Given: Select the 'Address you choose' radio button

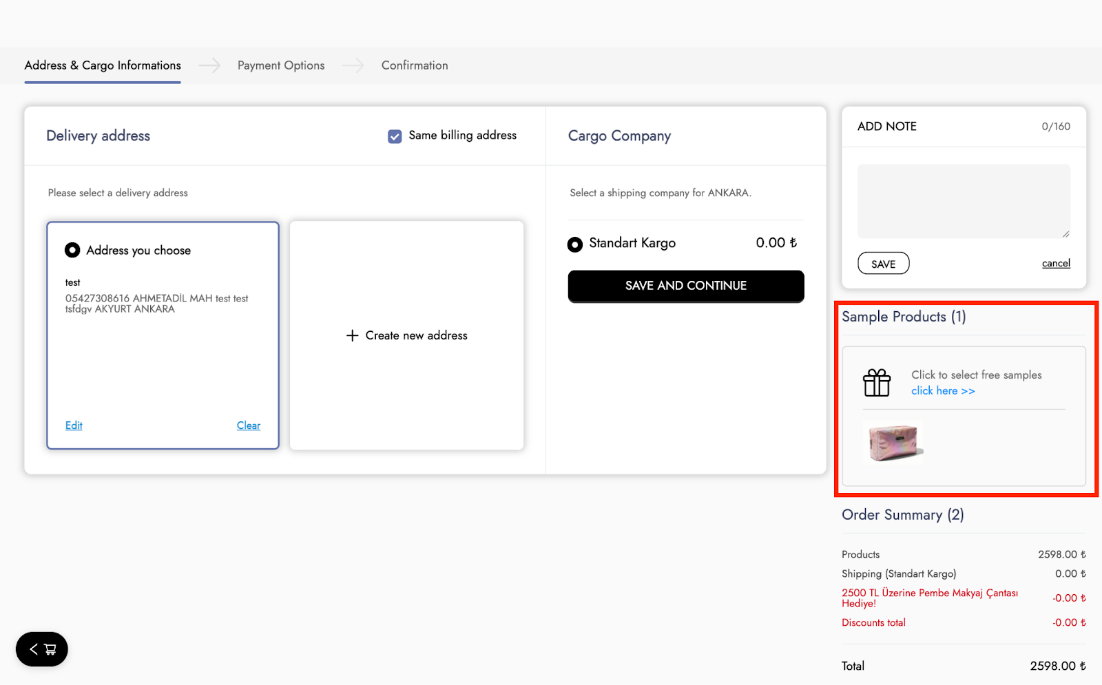Looking at the screenshot, I should [x=72, y=251].
